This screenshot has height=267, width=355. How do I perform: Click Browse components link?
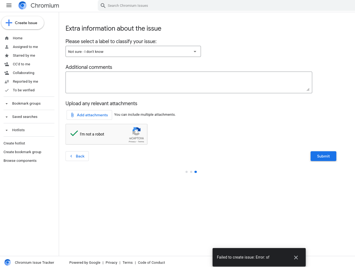click(x=20, y=161)
